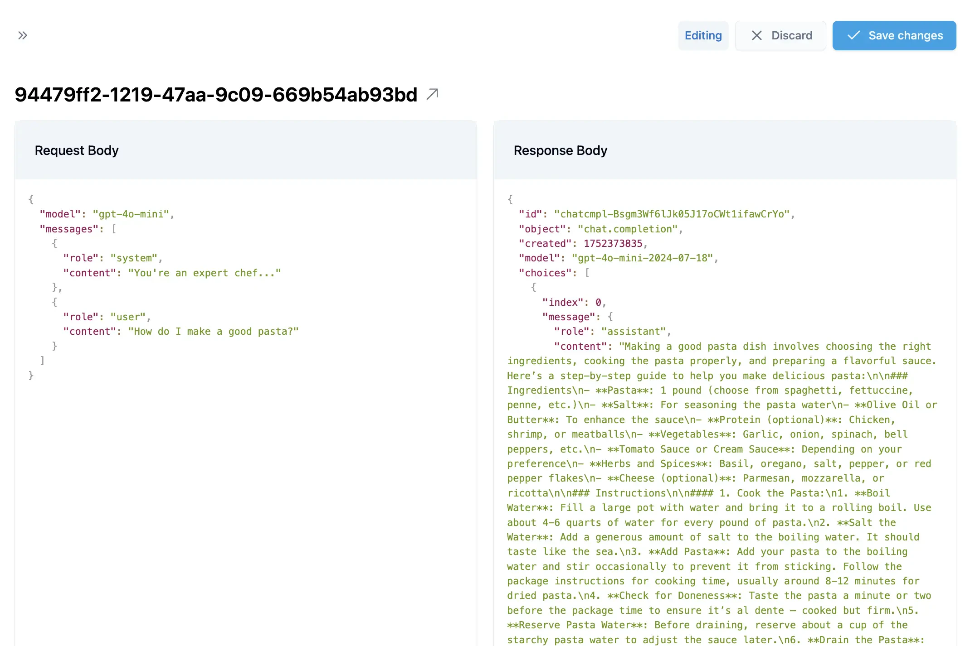This screenshot has width=975, height=646.
Task: Expand the collapsed sidebar via double-chevron icon
Action: 22,35
